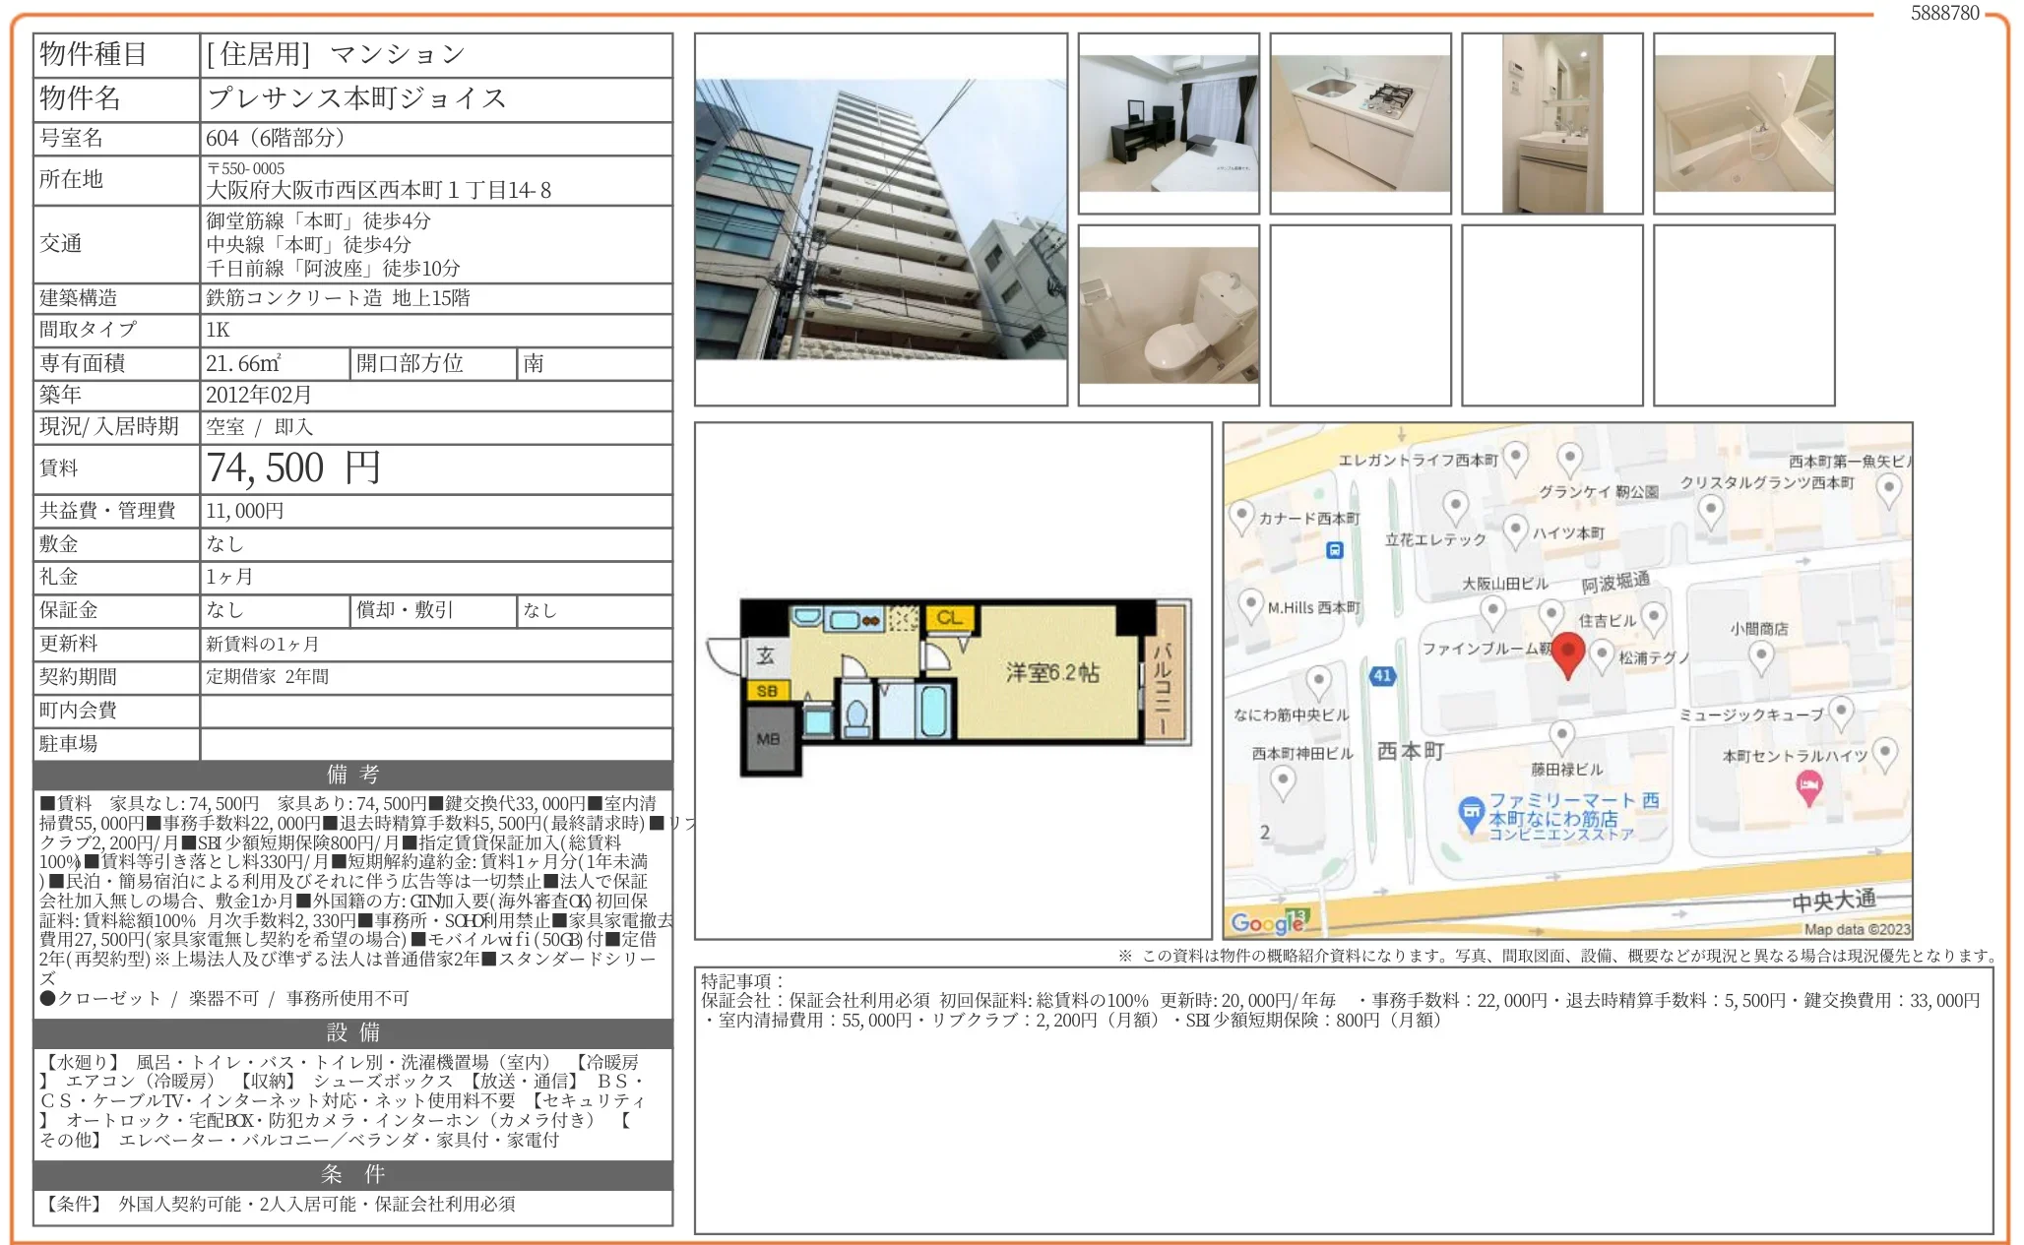Click the pink hotel marker on map
Image resolution: width=2024 pixels, height=1245 pixels.
pos(1808,785)
